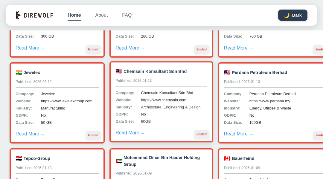Click Perdana Petroleum Berhad card title
The width and height of the screenshot is (323, 179).
pyautogui.click(x=260, y=72)
